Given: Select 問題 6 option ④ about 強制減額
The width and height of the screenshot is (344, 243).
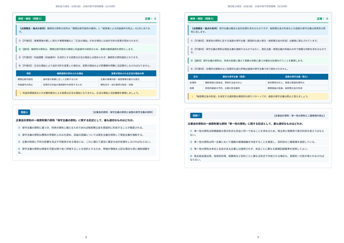Looking at the screenshot, I should point(86,151).
